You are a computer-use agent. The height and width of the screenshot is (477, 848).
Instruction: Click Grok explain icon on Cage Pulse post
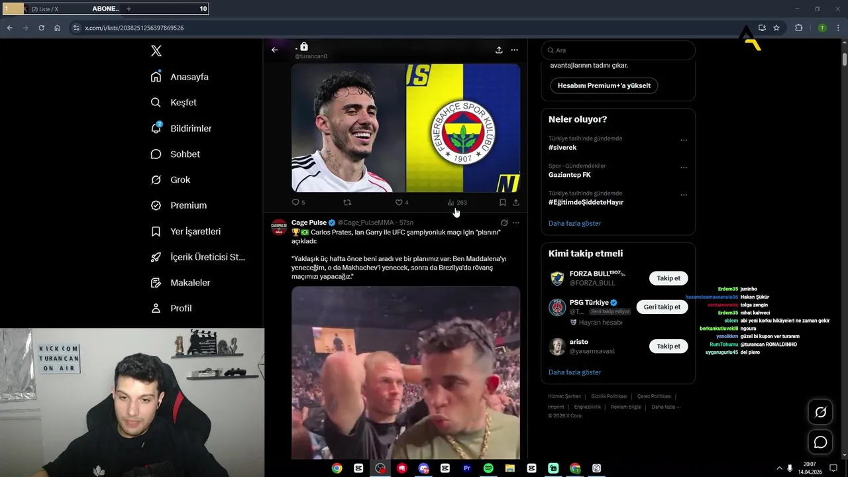tap(504, 223)
